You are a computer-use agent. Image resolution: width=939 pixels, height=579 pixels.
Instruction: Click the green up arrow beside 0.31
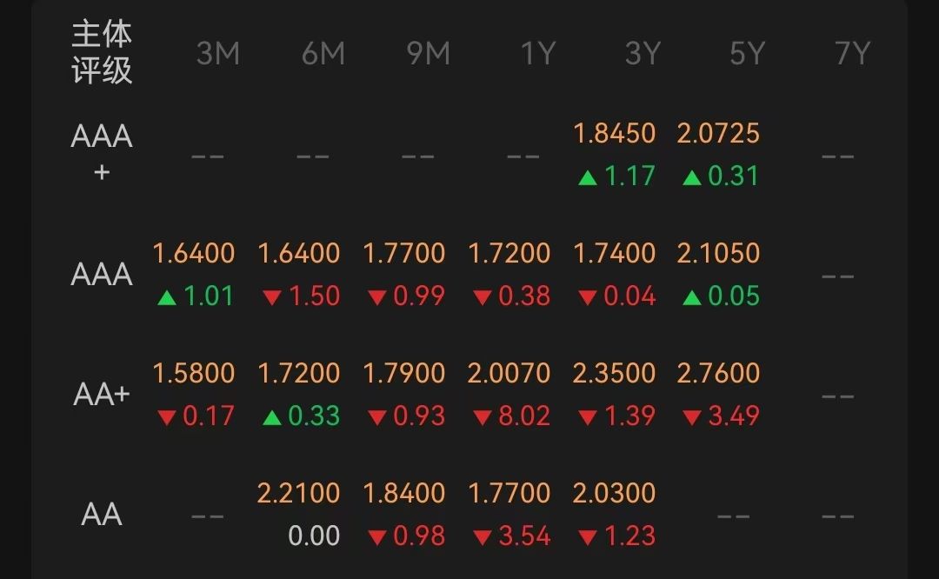tap(692, 178)
